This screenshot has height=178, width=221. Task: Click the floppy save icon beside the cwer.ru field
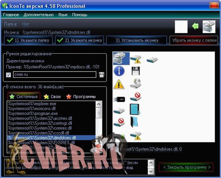[x=102, y=75]
